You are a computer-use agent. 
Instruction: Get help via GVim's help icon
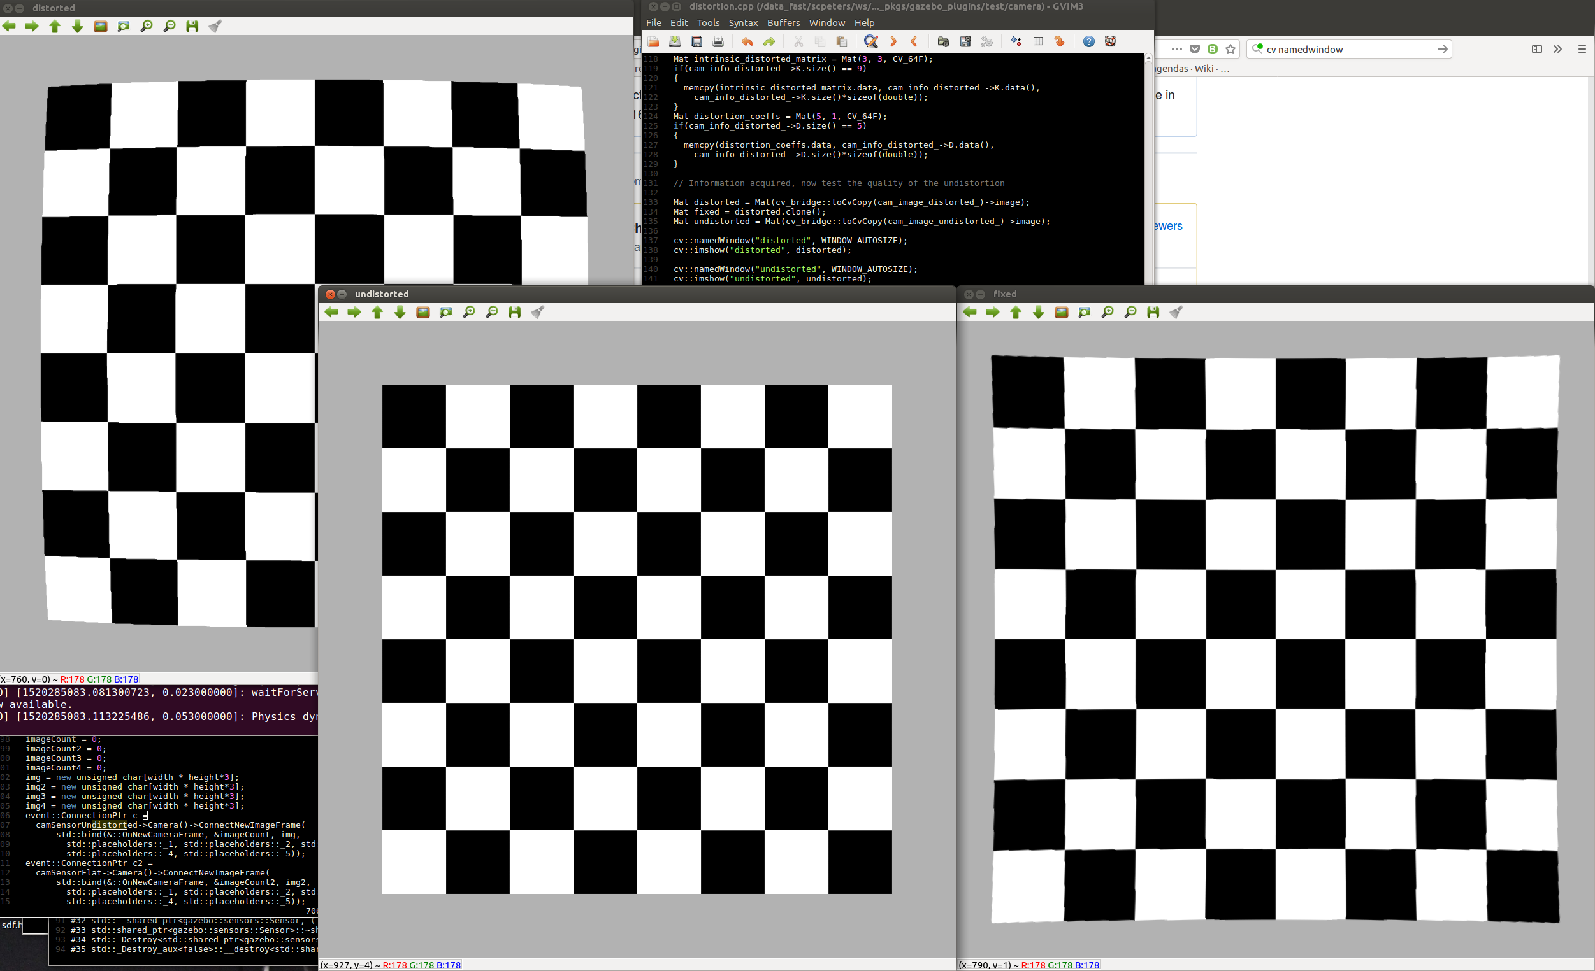[x=1089, y=41]
